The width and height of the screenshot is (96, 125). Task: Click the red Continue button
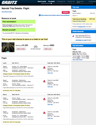tap(66, 12)
